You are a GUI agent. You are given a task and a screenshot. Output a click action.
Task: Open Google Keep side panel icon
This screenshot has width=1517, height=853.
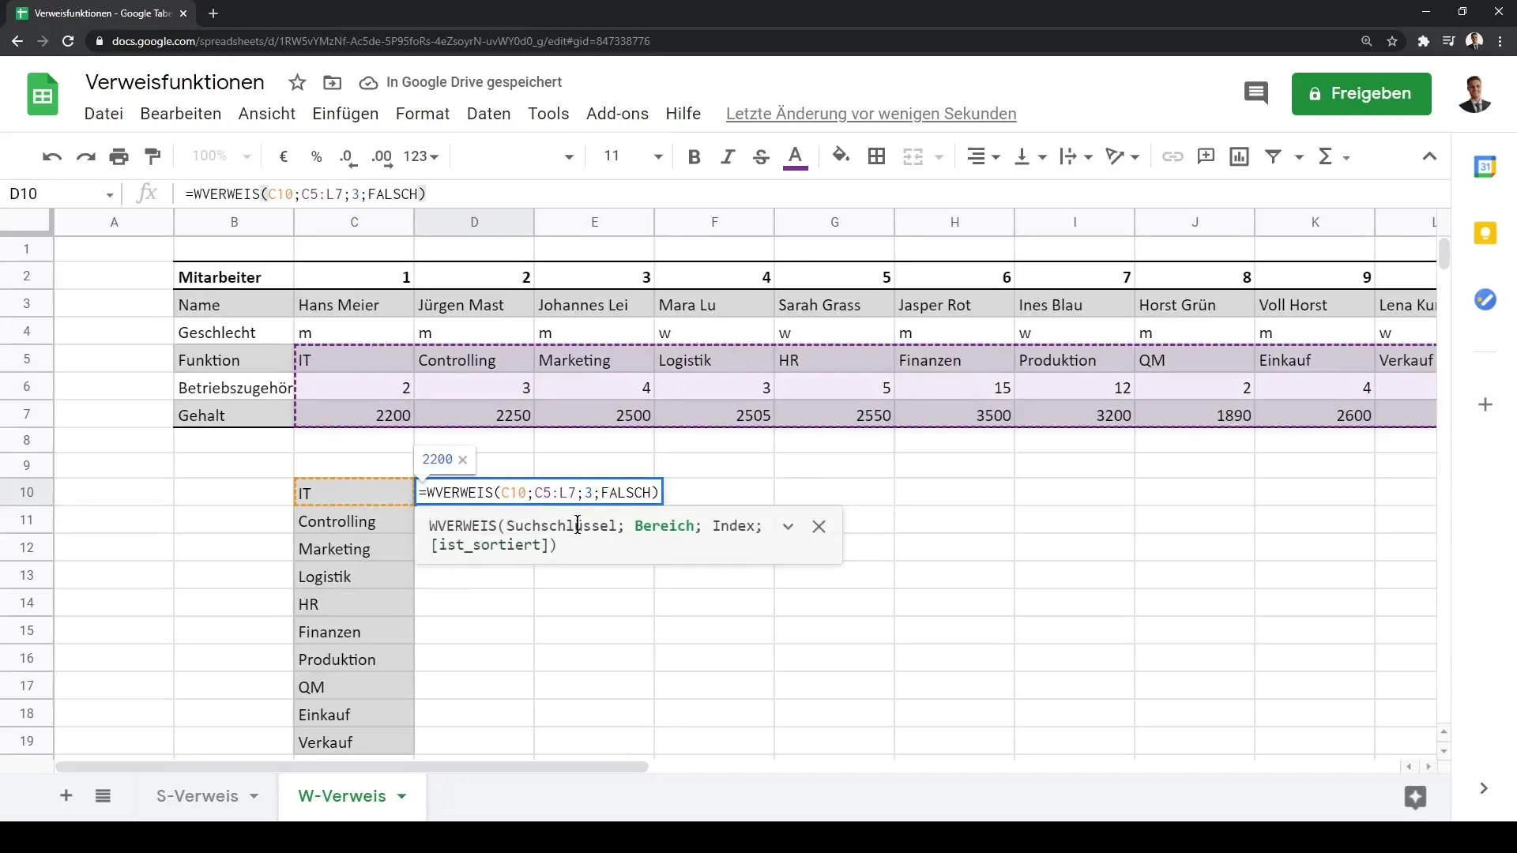[x=1485, y=234]
